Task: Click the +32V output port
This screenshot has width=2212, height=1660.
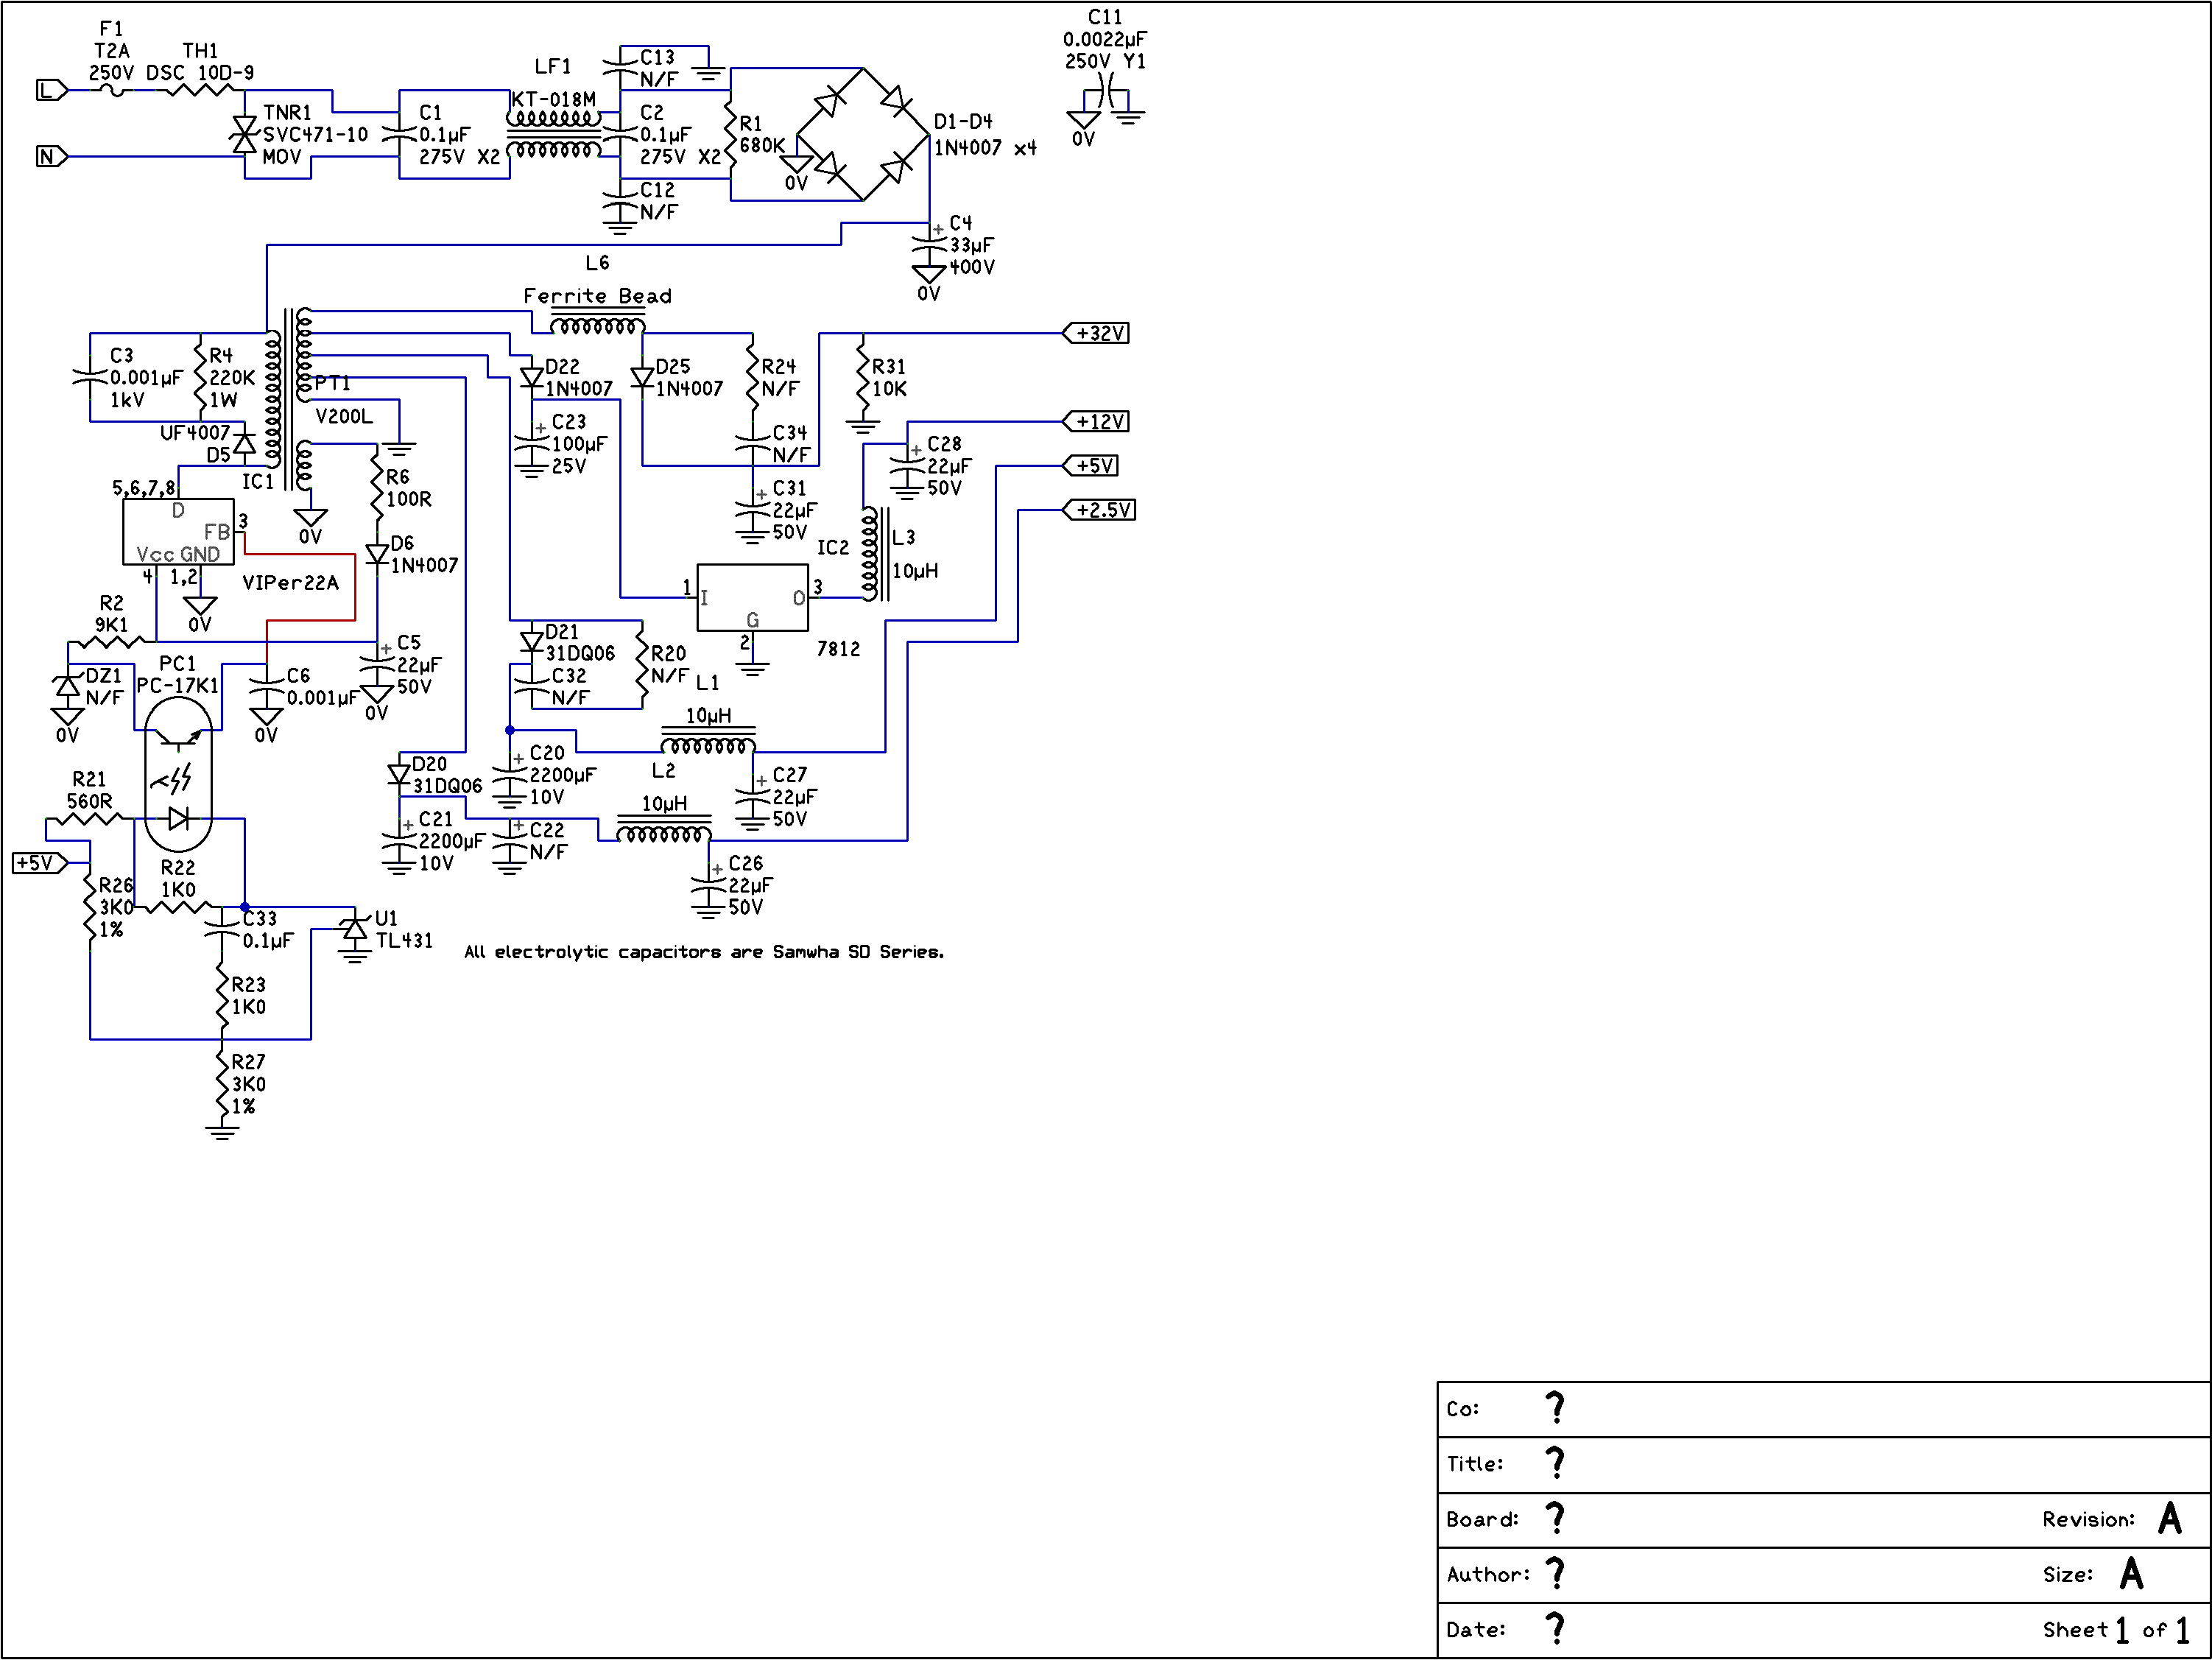Action: coord(1096,333)
